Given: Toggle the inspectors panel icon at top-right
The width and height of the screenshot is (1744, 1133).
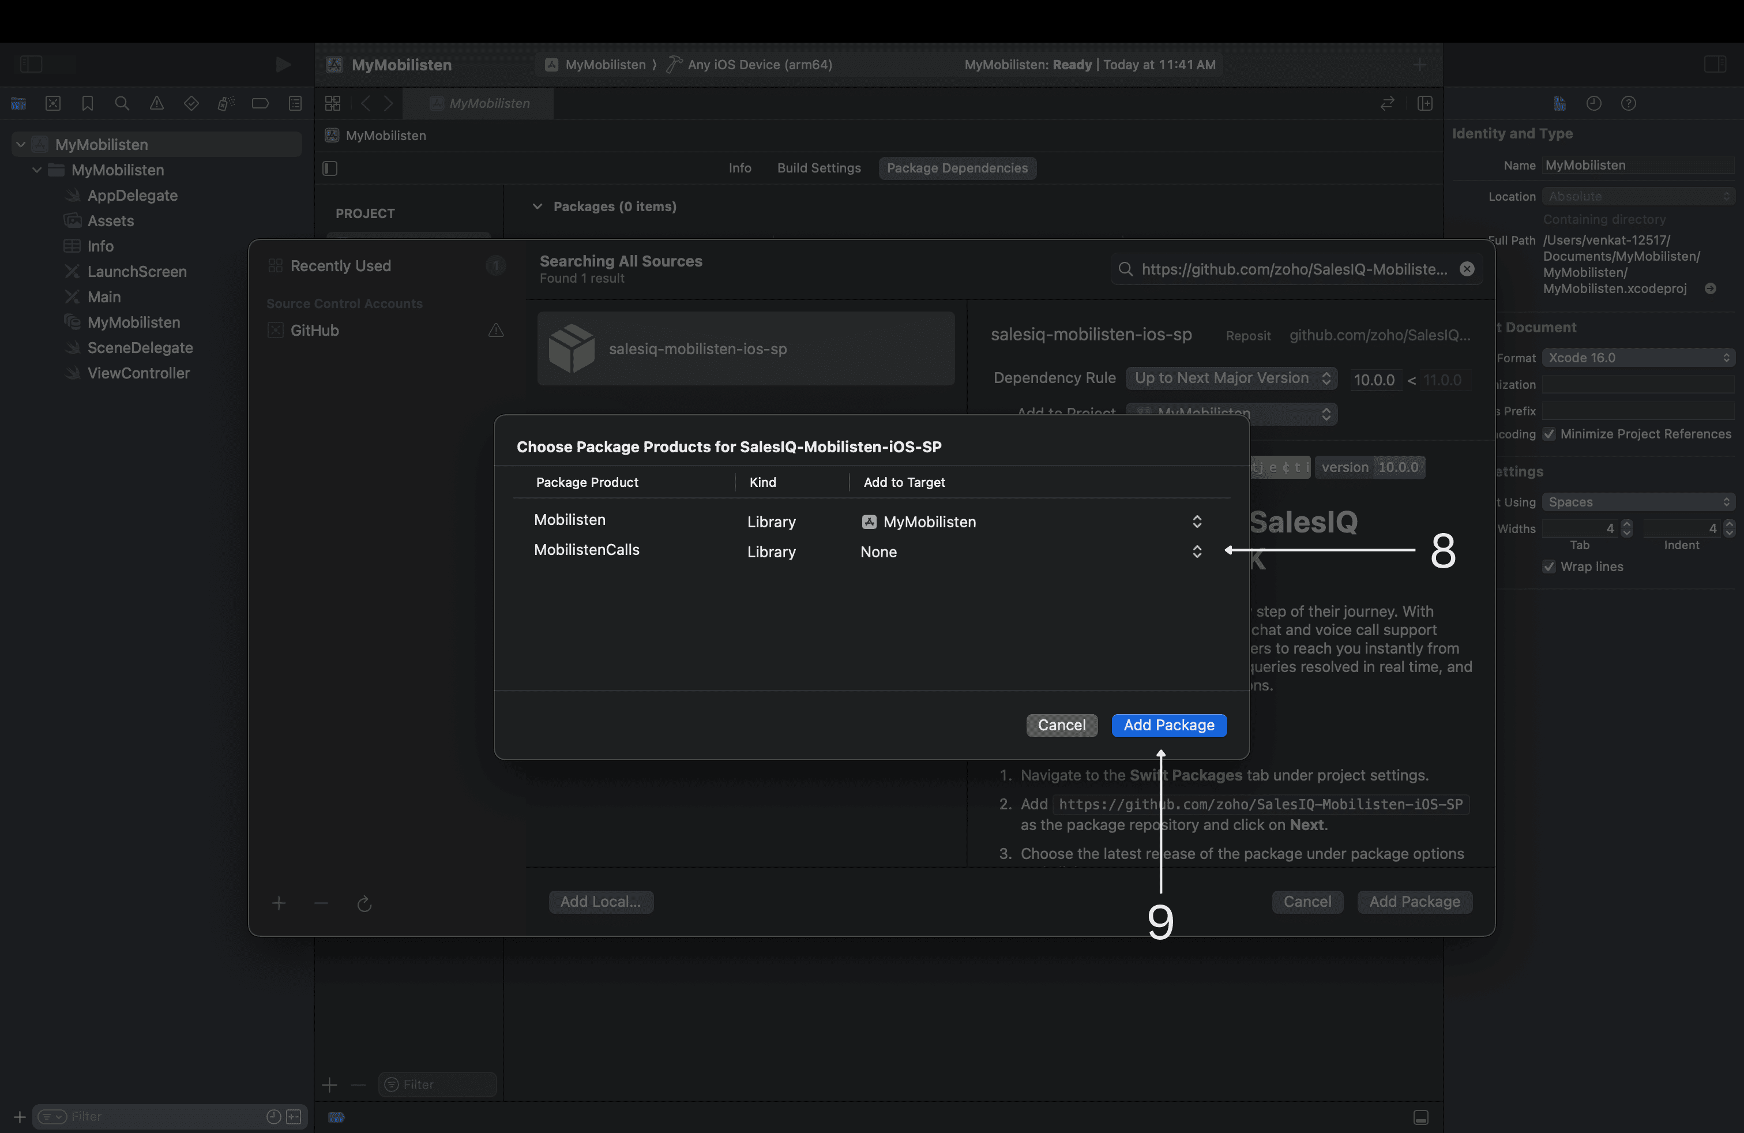Looking at the screenshot, I should pyautogui.click(x=1715, y=65).
